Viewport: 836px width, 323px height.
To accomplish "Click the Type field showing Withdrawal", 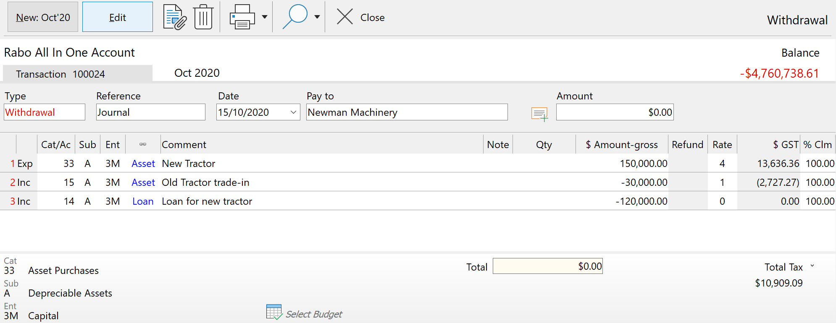I will click(x=45, y=112).
